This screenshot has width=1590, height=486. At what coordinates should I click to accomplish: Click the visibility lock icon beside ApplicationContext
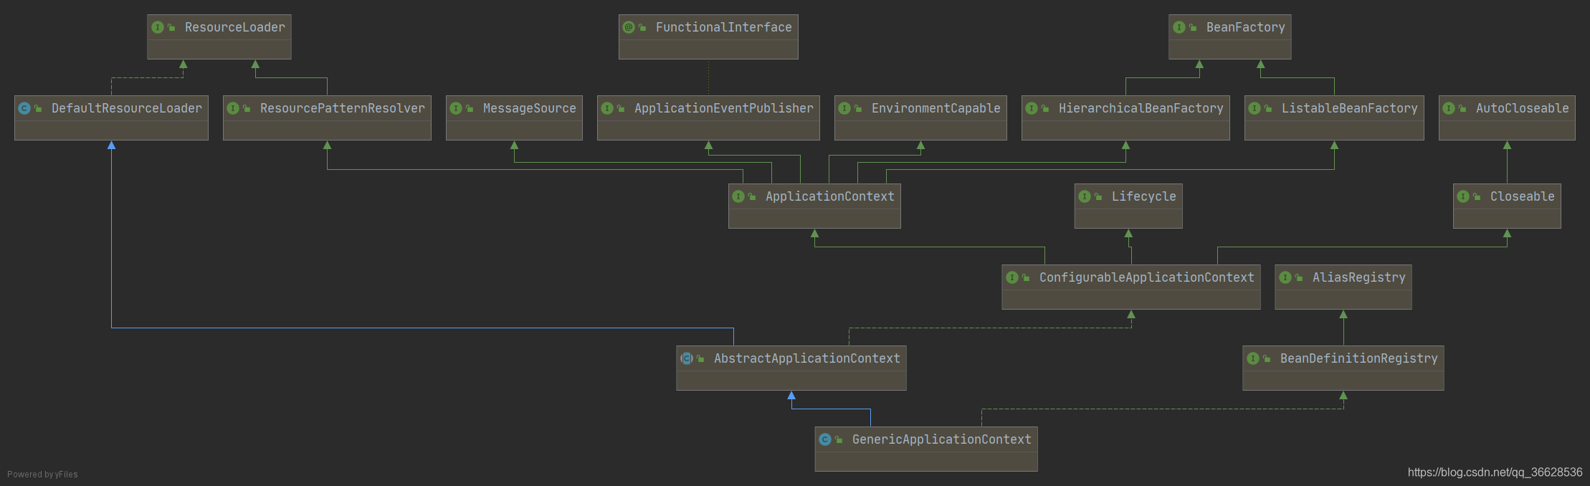click(752, 197)
